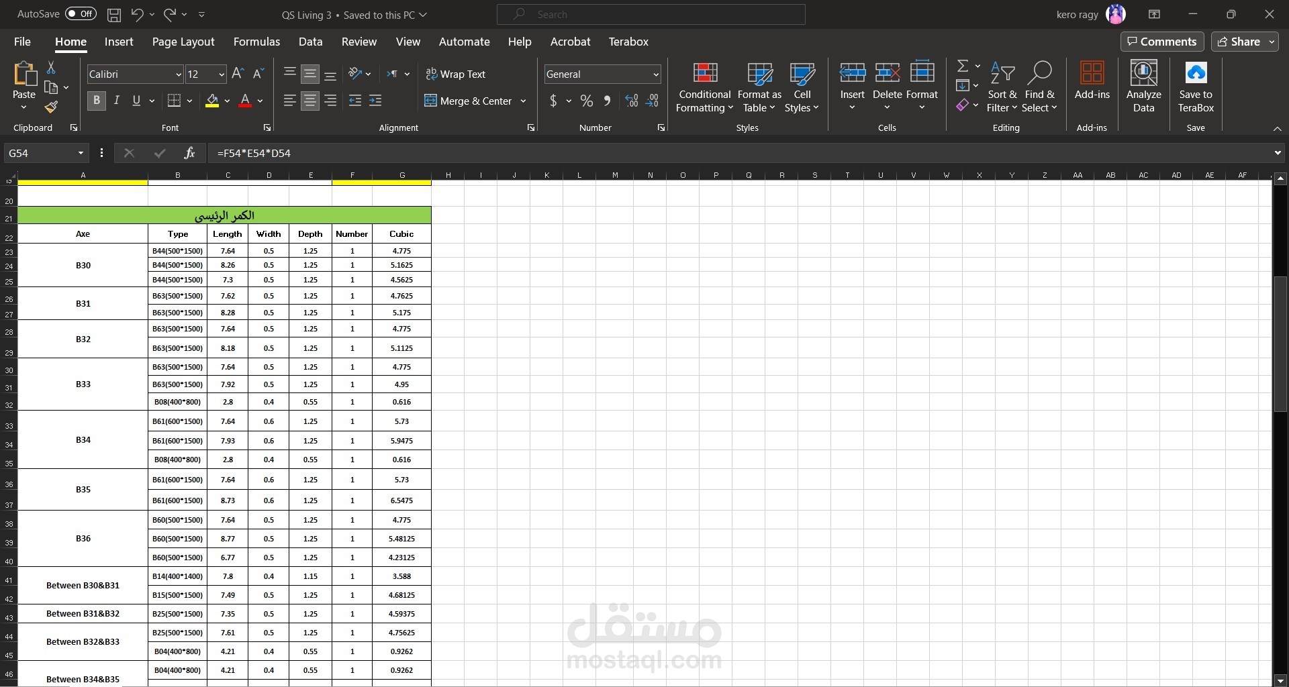The image size is (1289, 687).
Task: Click the Save disk icon
Action: tap(114, 14)
